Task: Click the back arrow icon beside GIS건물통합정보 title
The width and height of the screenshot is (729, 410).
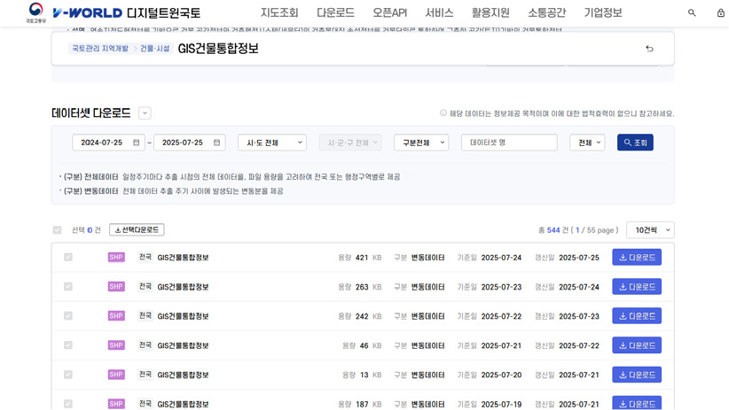Action: [649, 49]
